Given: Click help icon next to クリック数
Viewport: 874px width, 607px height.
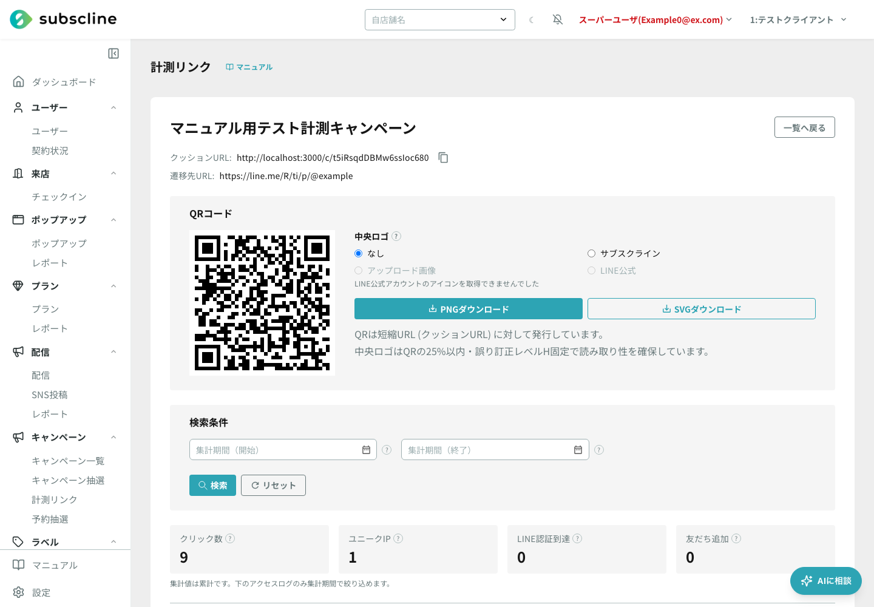Looking at the screenshot, I should (230, 538).
